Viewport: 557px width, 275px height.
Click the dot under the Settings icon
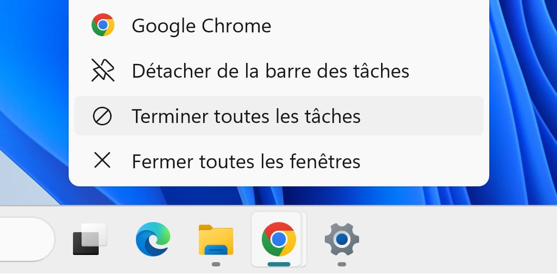click(x=341, y=263)
